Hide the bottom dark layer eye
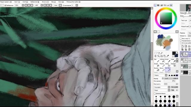This screenshot has width=191, height=107. click(x=182, y=71)
